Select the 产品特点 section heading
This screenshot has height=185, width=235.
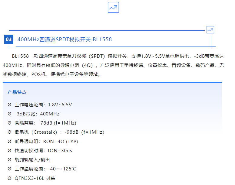pos(17,92)
